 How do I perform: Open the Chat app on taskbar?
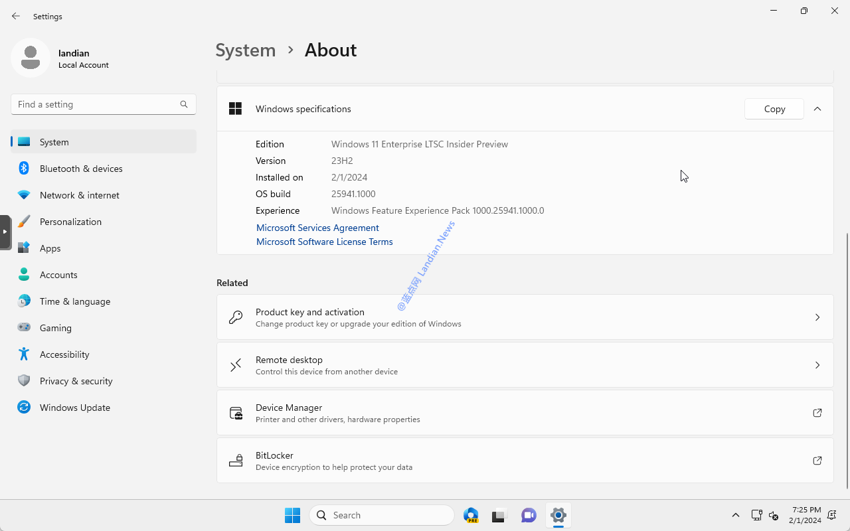pyautogui.click(x=529, y=515)
